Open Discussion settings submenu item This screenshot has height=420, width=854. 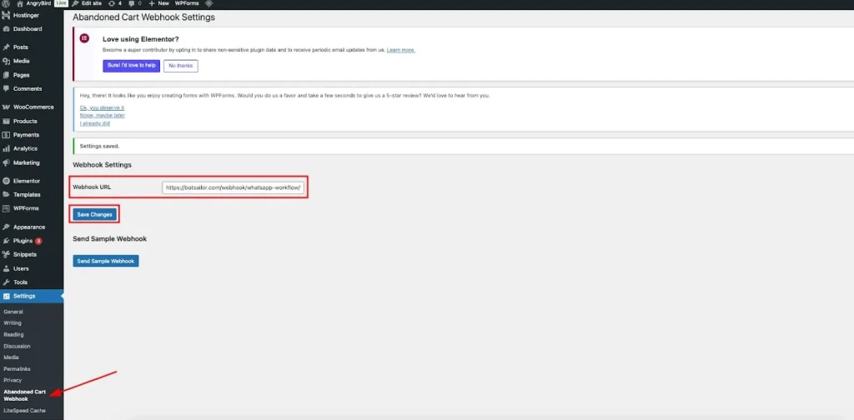coord(17,346)
